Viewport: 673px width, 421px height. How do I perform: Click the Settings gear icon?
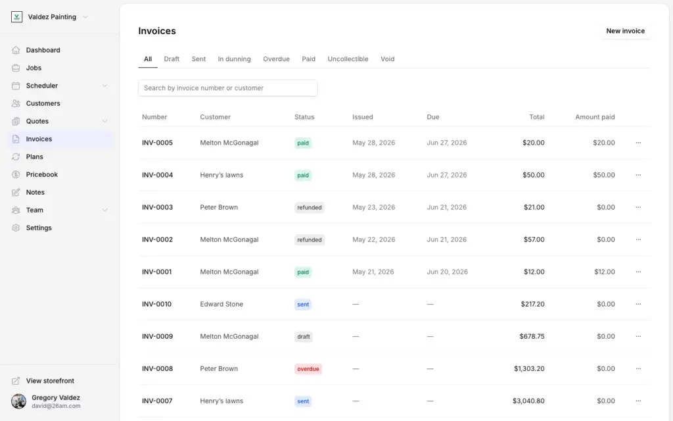pos(16,228)
